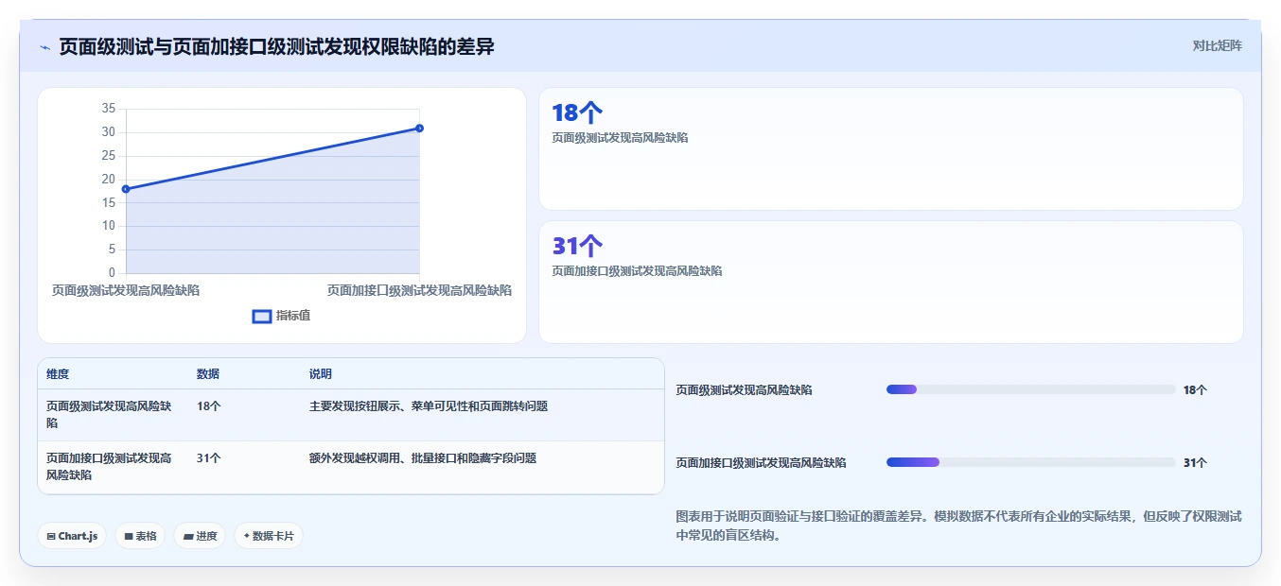1281x586 pixels.
Task: Click table row name 页面加接口级测试发现高风险缺陷
Action: 109,467
